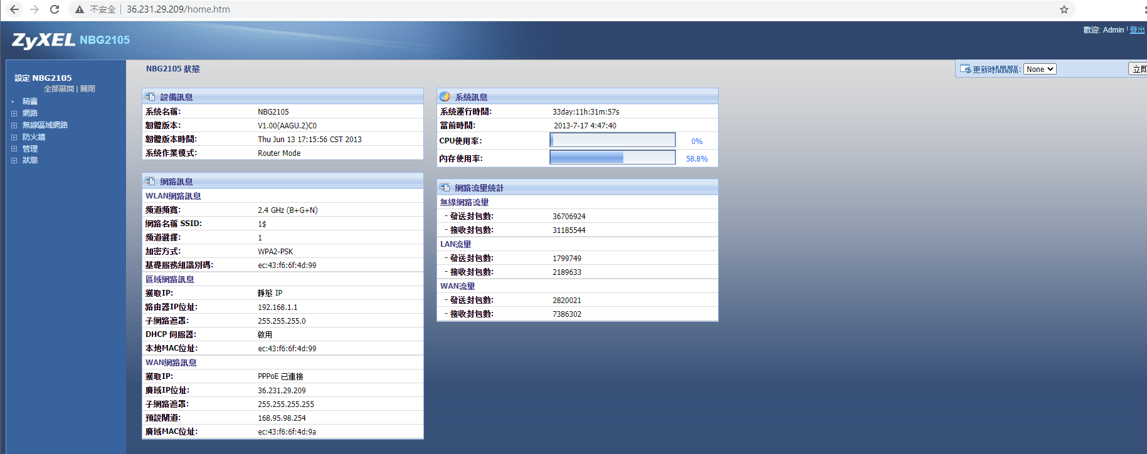Bookmark this page with the star icon
The width and height of the screenshot is (1147, 454).
[x=1064, y=9]
